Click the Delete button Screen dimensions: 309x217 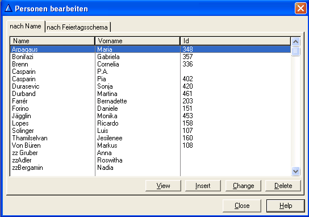coord(283,186)
